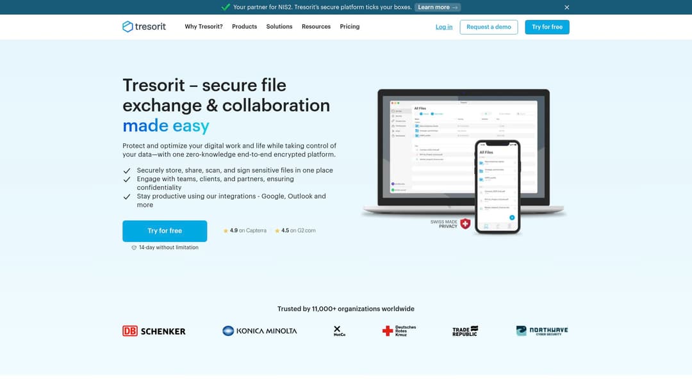The width and height of the screenshot is (692, 389).
Task: Open the Why Tresorit? menu
Action: [204, 26]
